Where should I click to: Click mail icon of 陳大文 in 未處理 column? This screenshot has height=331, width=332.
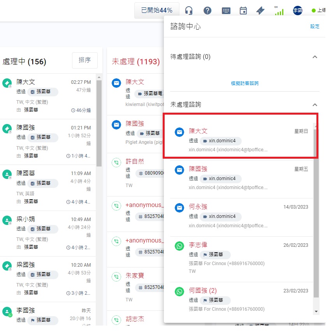pos(116,83)
